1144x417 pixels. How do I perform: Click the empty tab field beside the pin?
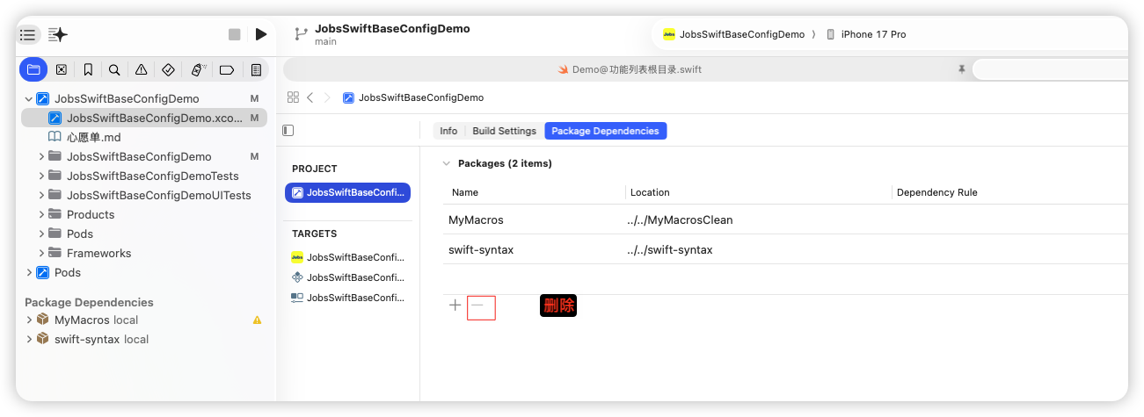pos(1050,69)
